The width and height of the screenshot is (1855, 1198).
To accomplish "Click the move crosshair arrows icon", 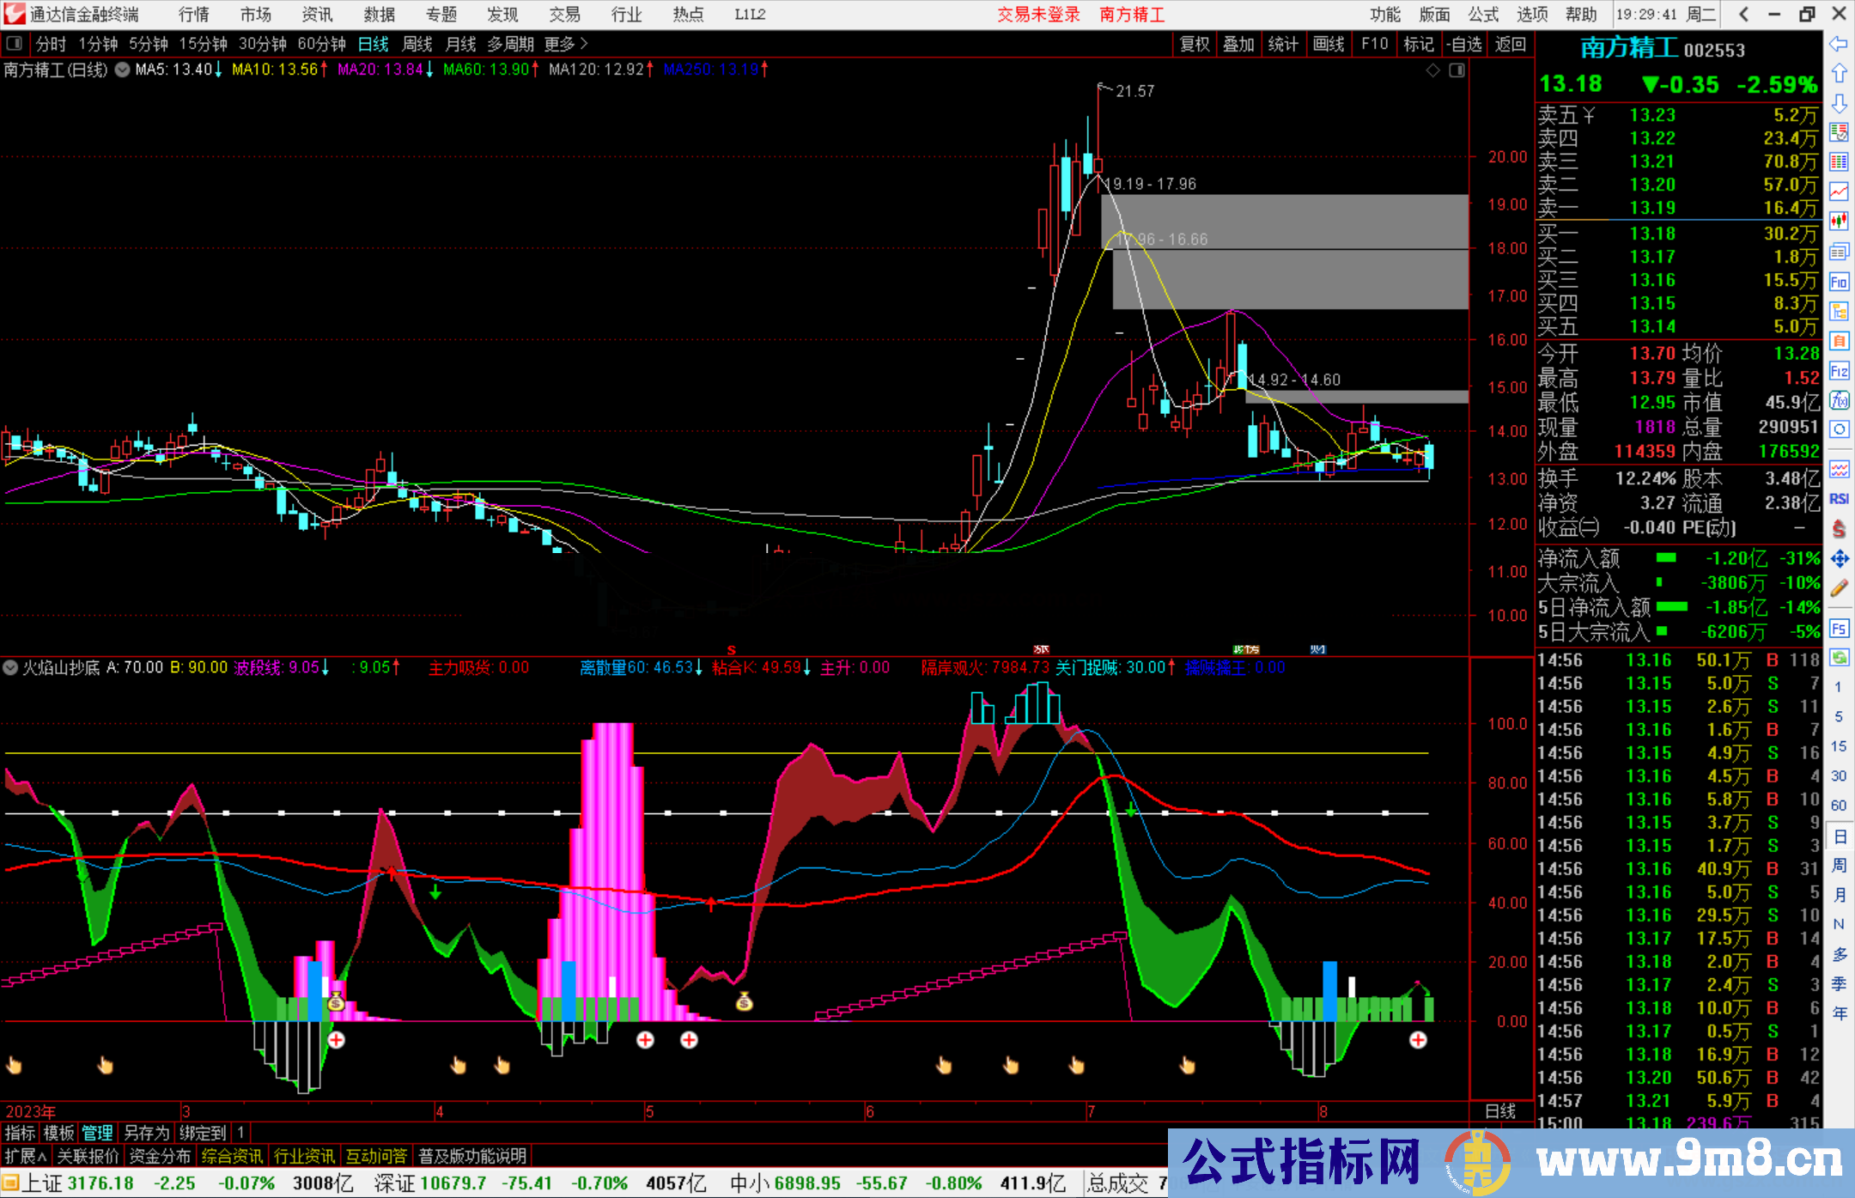I will 1839,559.
